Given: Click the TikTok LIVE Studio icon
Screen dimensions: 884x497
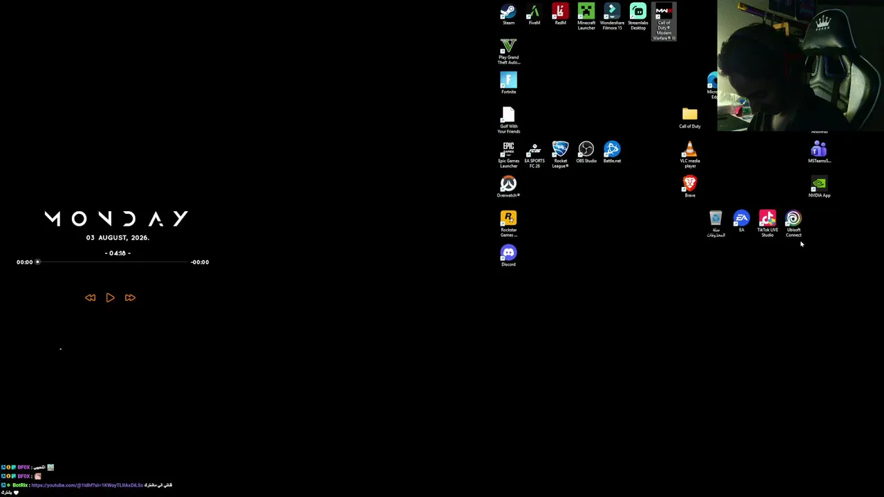Looking at the screenshot, I should pos(767,224).
